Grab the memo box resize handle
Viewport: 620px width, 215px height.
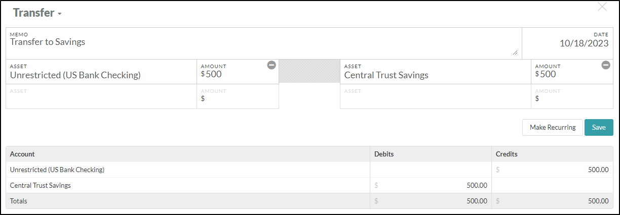pos(515,52)
